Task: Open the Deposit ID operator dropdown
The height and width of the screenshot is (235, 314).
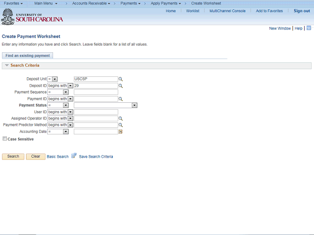Action: (60, 86)
